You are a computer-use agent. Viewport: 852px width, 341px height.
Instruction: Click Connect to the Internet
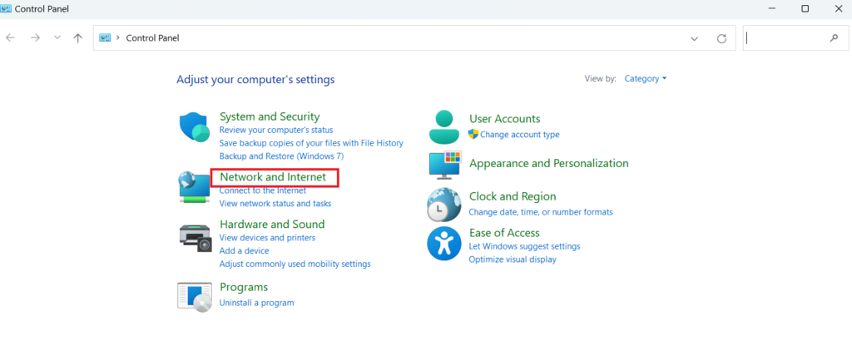pos(262,190)
